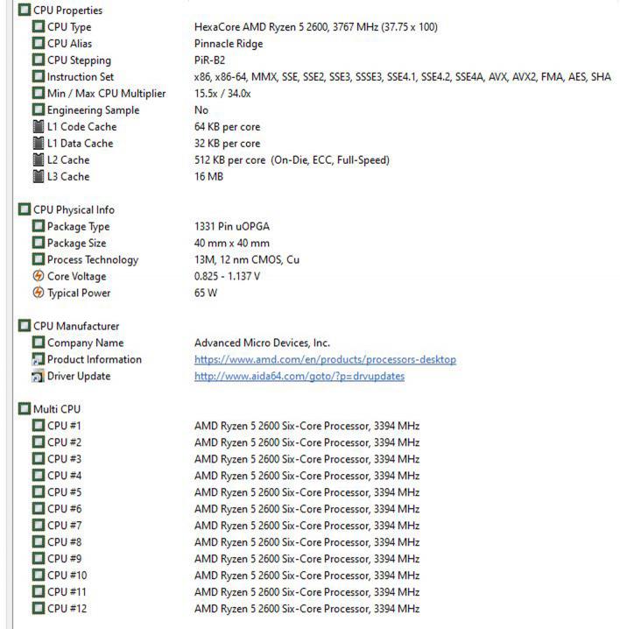
Task: Select the '15.5x / 34.0x' multiplier value
Action: [x=222, y=94]
